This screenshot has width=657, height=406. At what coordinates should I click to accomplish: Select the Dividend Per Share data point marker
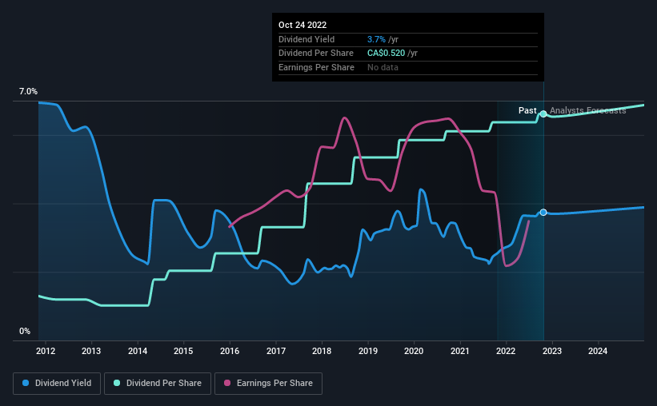point(543,113)
